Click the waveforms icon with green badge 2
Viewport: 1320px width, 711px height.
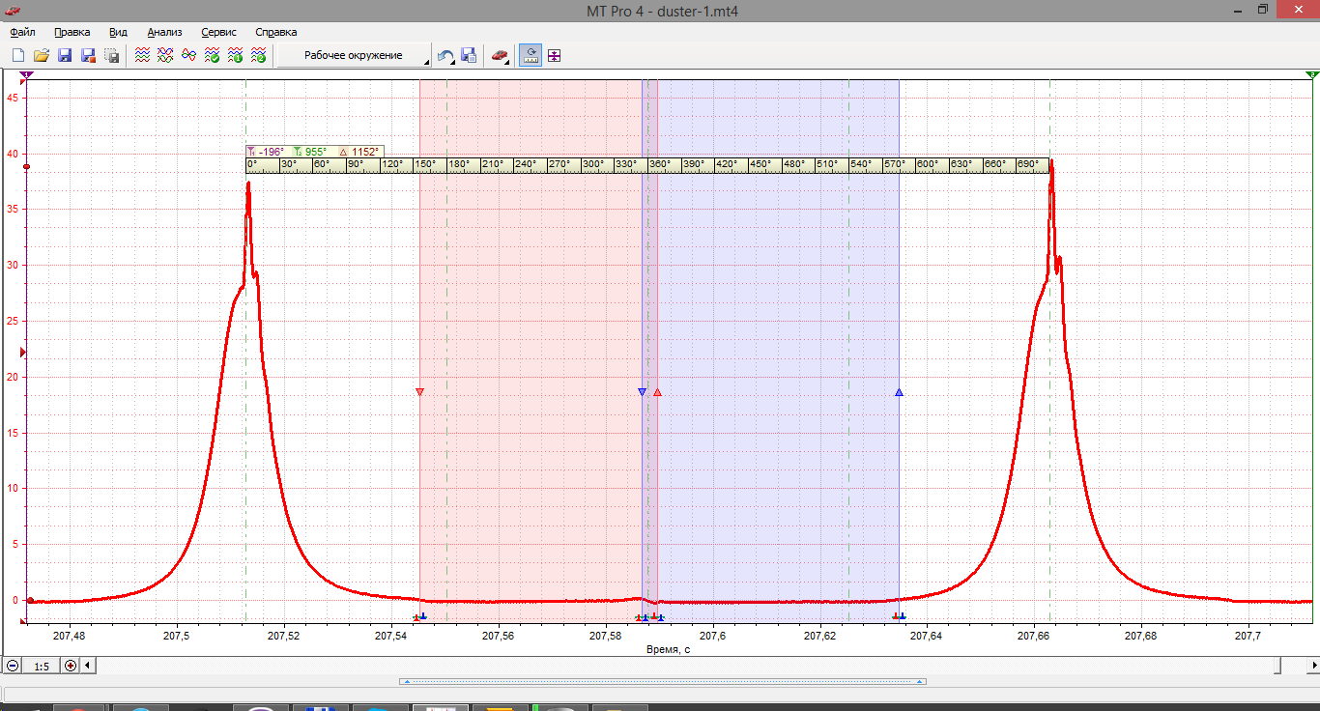(258, 56)
